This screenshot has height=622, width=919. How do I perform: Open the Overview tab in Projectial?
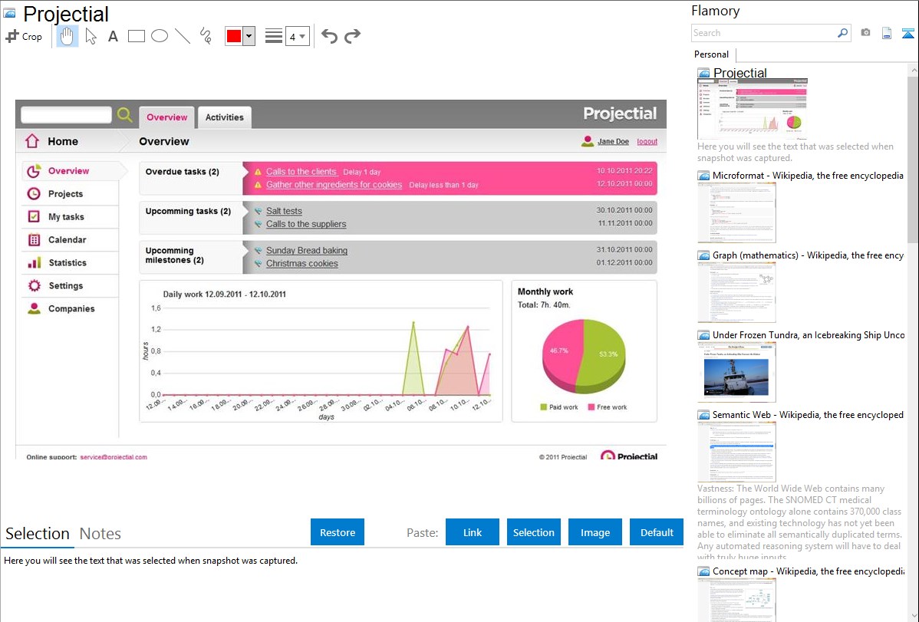167,117
